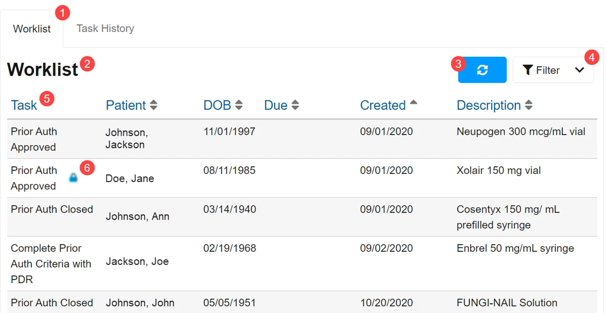Click the Xolair 150 mg vial description
Image resolution: width=606 pixels, height=313 pixels.
click(499, 171)
